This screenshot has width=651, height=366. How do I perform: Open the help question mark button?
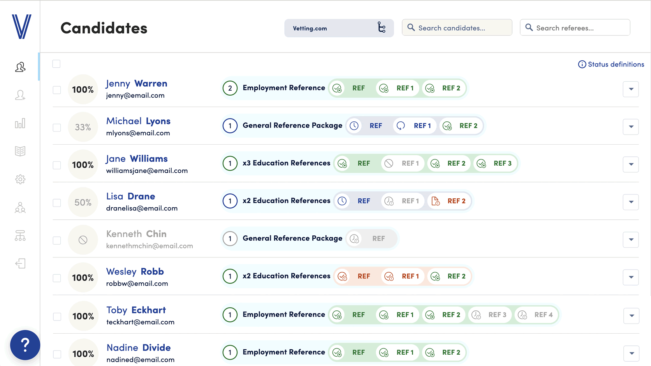coord(25,345)
